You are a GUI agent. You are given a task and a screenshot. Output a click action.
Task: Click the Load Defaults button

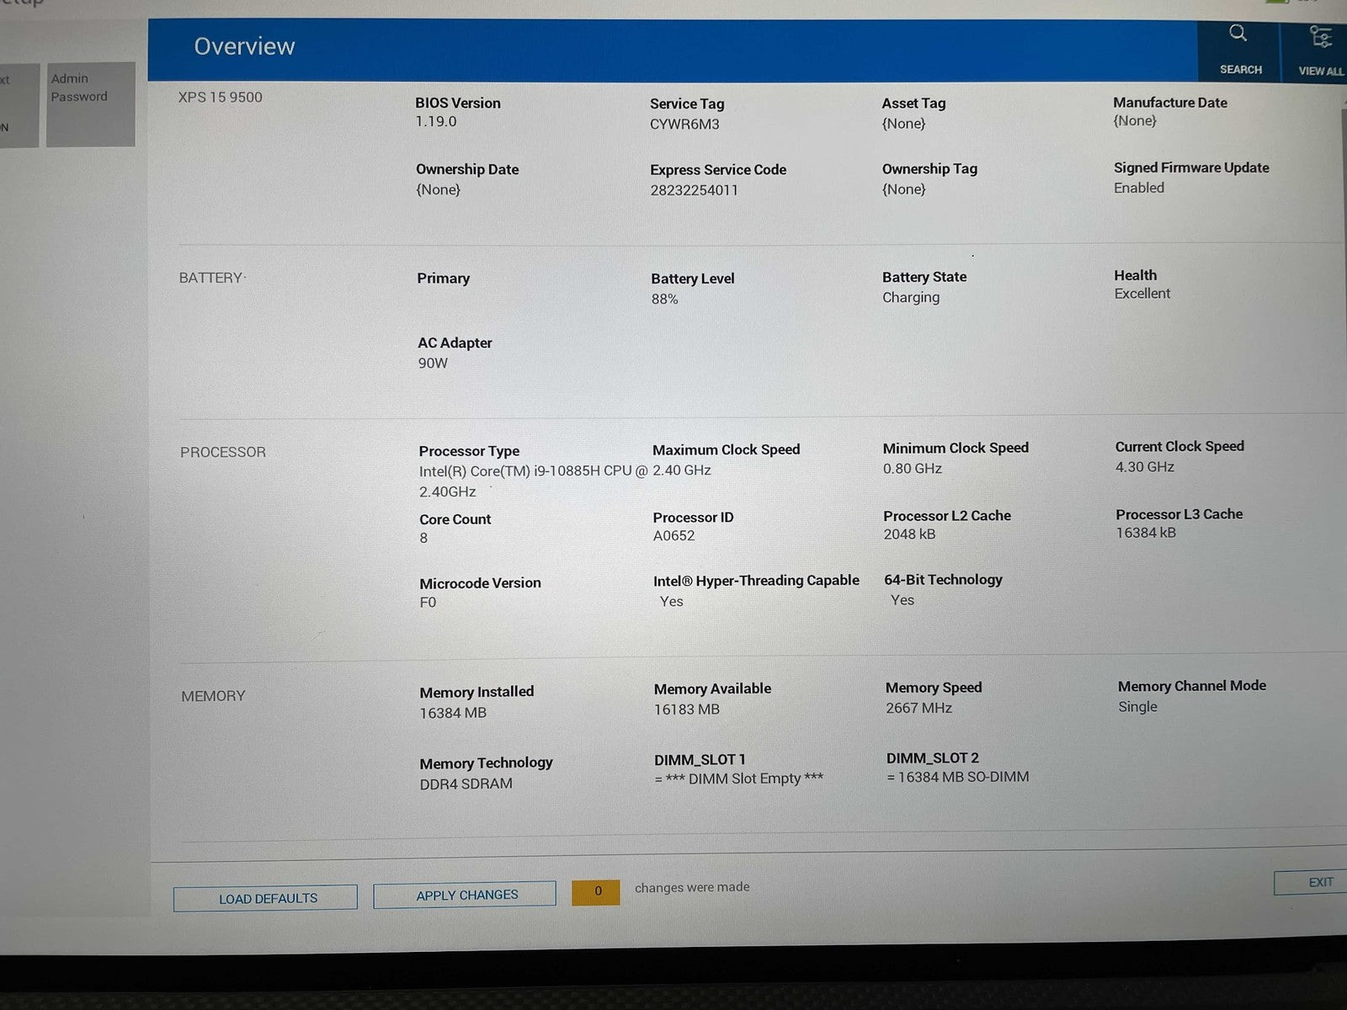pyautogui.click(x=265, y=898)
